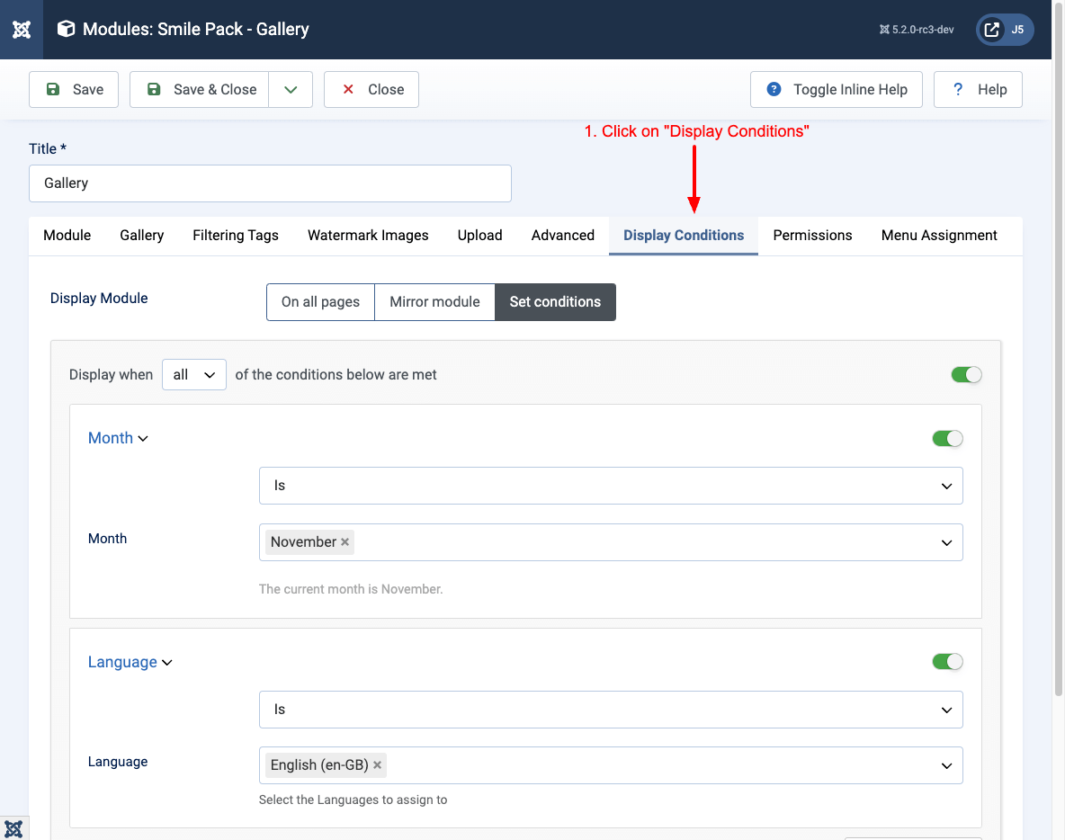1065x840 pixels.
Task: Click the Title input field
Action: (271, 183)
